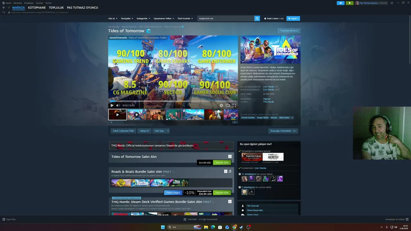
Task: Expand the Kategoriler dropdown
Action: point(144,19)
